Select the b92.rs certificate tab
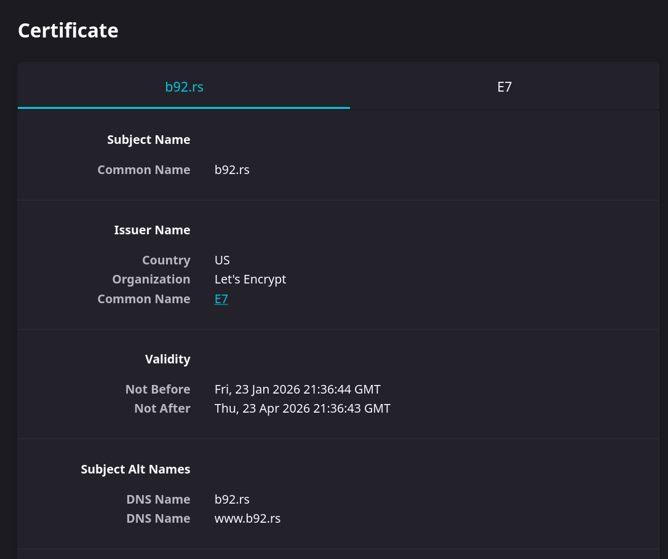Image resolution: width=668 pixels, height=559 pixels. (184, 87)
